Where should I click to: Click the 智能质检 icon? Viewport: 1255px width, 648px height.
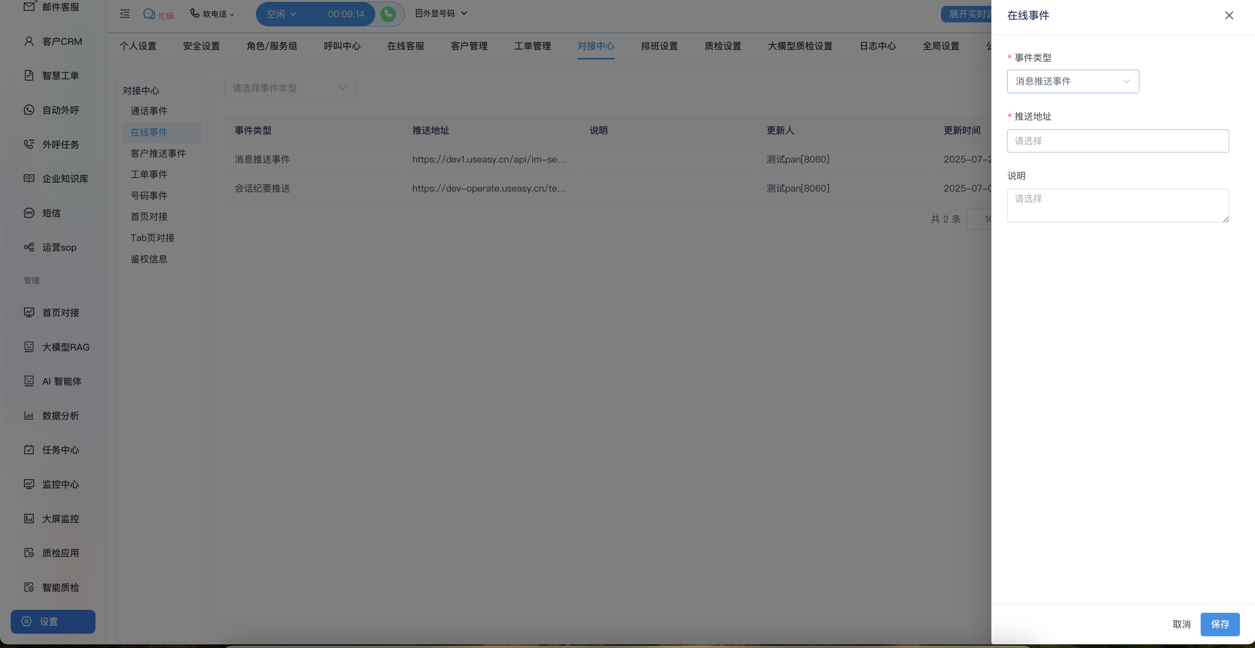29,587
